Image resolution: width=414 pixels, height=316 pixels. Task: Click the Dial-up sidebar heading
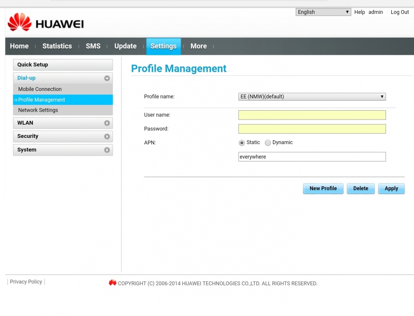pyautogui.click(x=27, y=78)
